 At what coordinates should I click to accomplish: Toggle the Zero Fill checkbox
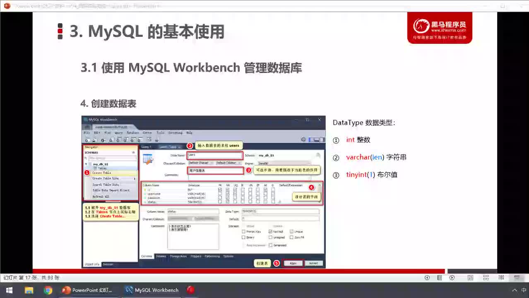tap(291, 237)
